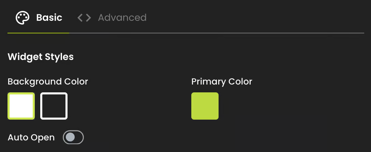Click the white outline of the dark swatch
The image size is (371, 152).
coord(41,106)
